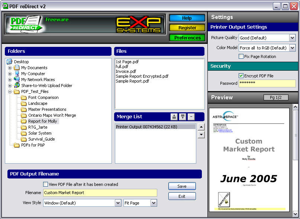The image size is (300, 219).
Task: Click inside the Password field
Action: pyautogui.click(x=267, y=83)
